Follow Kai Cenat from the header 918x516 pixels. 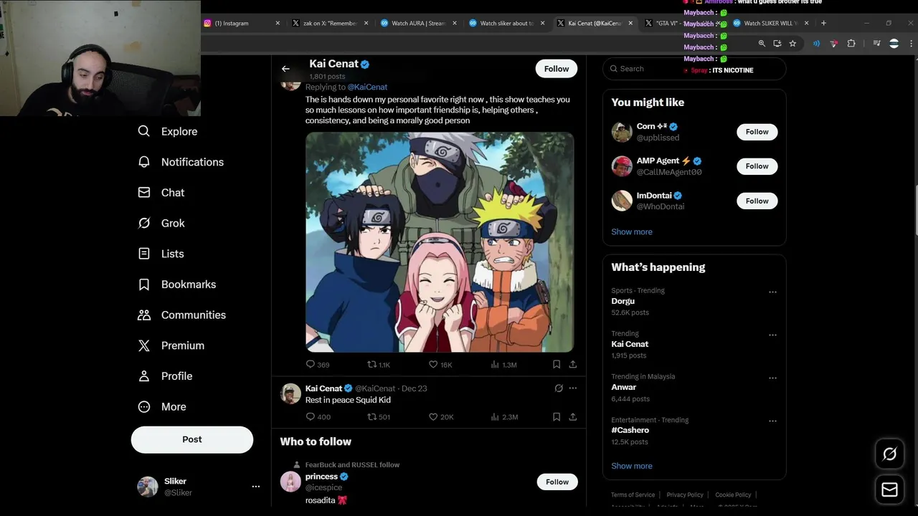click(x=557, y=69)
